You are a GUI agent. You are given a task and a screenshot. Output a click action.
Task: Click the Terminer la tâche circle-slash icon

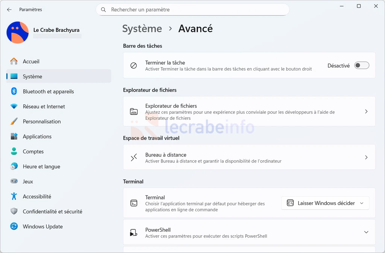click(133, 65)
